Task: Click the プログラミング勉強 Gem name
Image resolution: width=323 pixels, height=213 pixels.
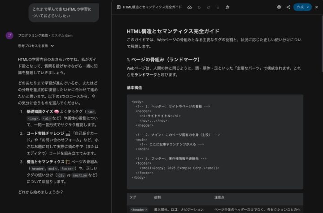Action: coord(33,35)
